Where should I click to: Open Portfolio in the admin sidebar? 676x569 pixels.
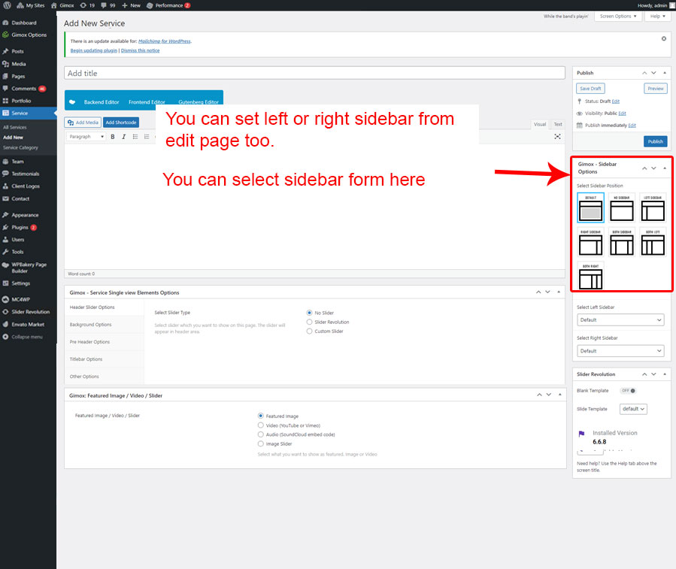21,101
